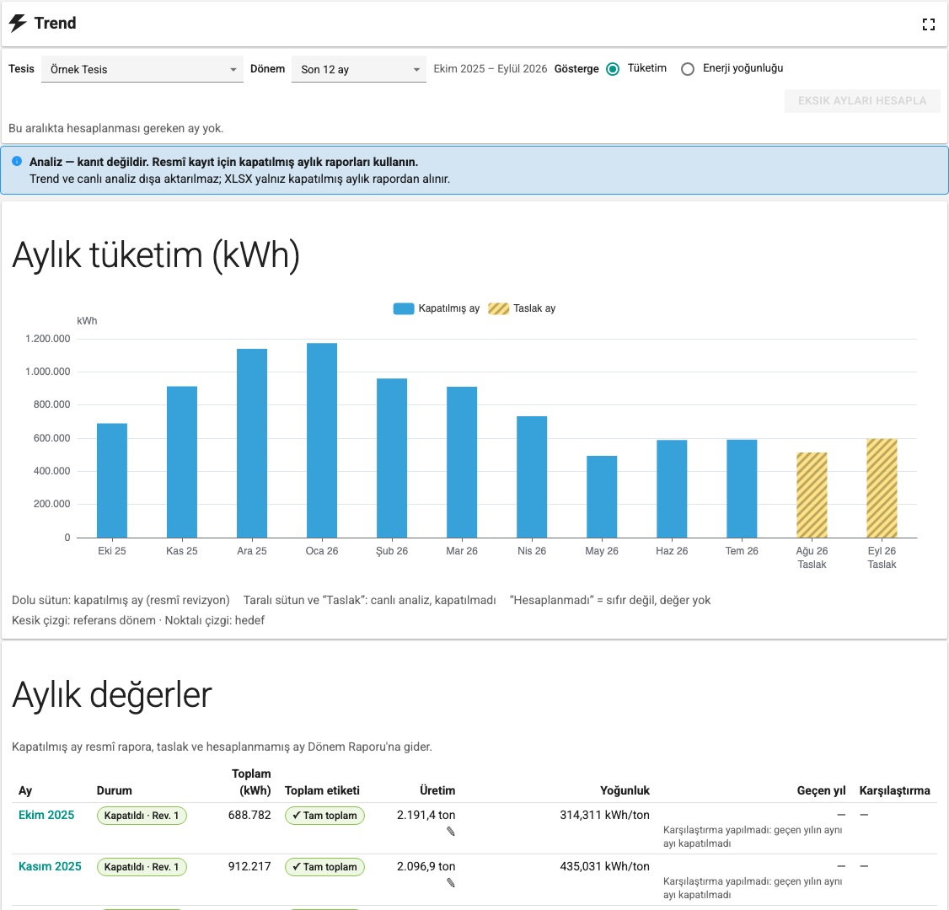
Task: Open the Tesis dropdown showing Örnek Tesis
Action: click(x=142, y=69)
